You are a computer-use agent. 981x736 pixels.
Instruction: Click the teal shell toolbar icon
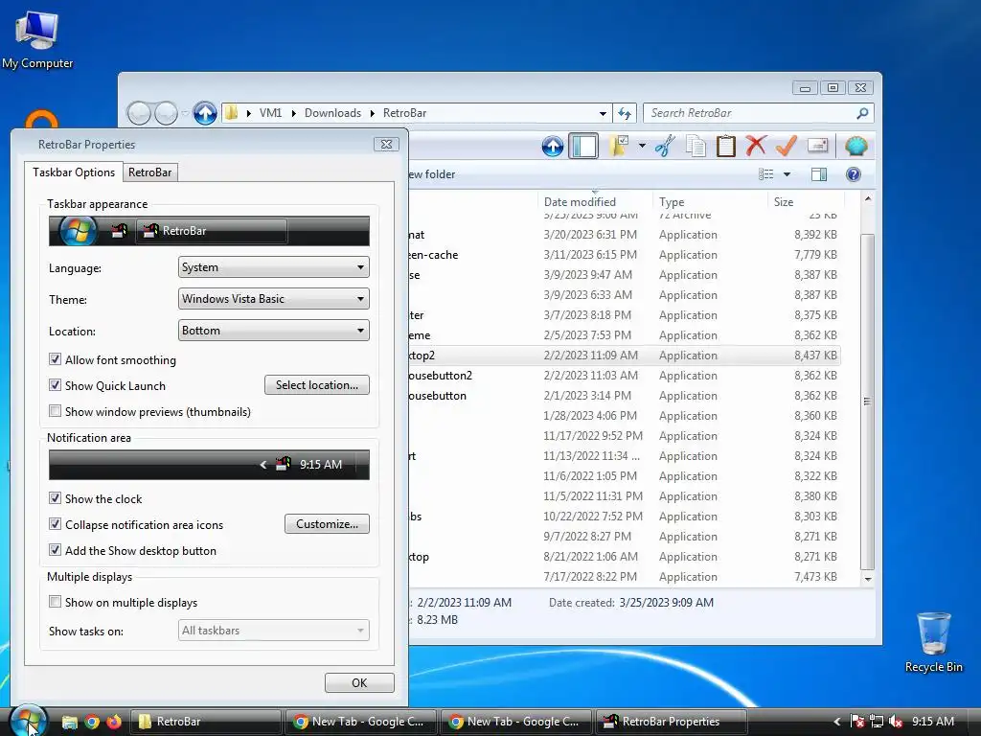coord(856,147)
